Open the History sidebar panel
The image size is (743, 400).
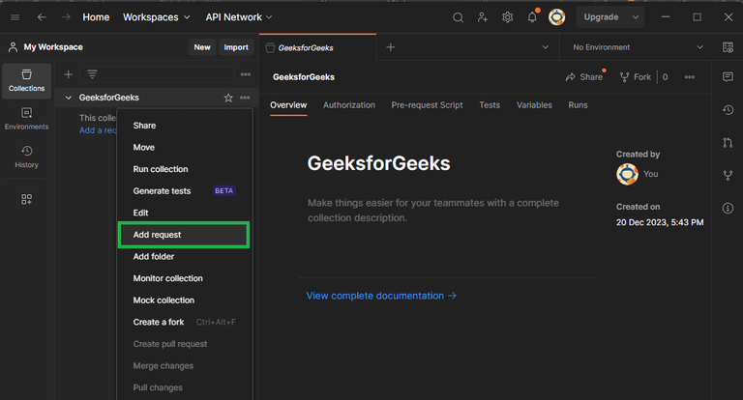pos(27,157)
